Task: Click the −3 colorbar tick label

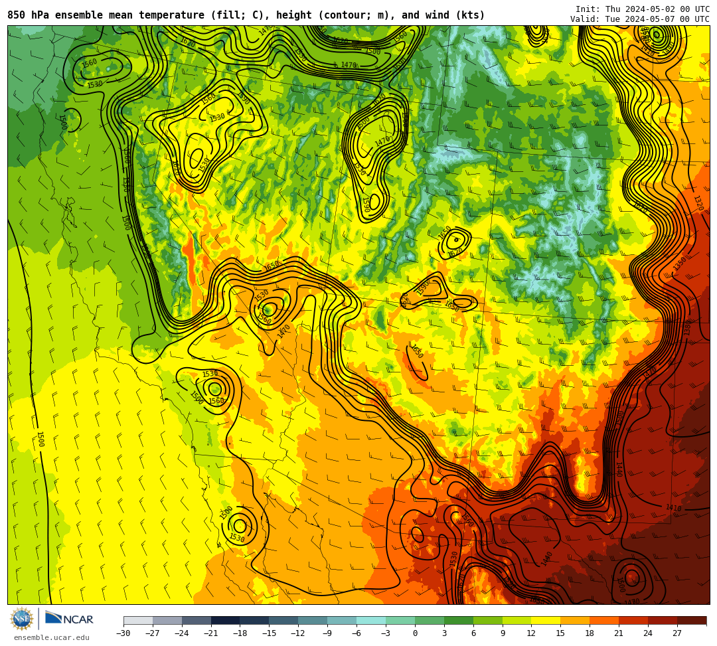Action: click(x=386, y=633)
